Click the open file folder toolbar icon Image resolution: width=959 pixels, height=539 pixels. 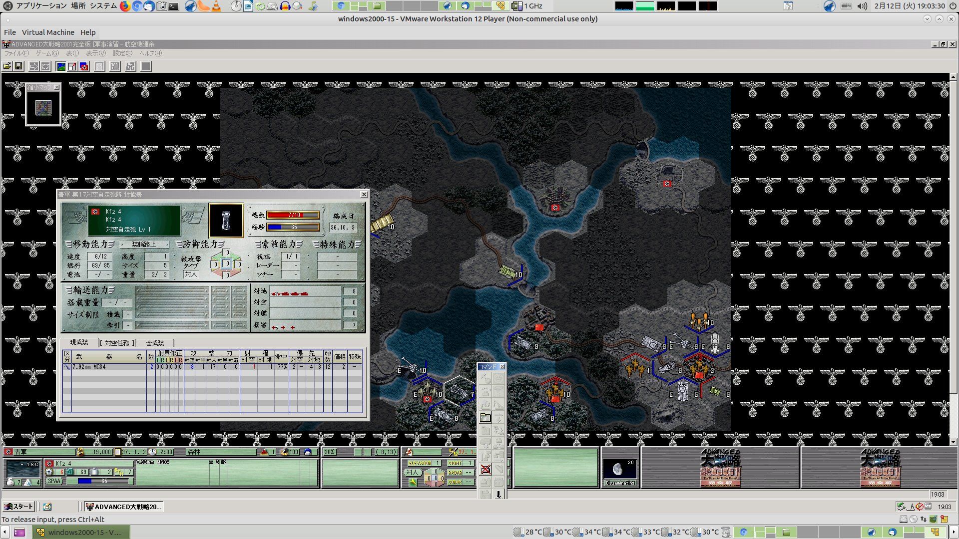[7, 66]
